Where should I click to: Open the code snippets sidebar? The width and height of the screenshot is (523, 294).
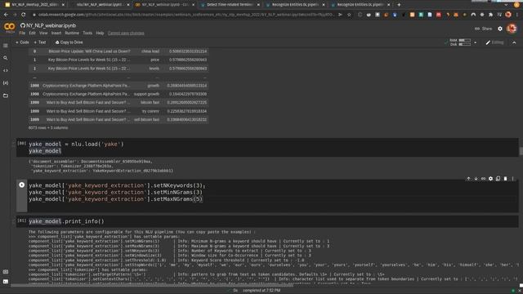point(6,70)
